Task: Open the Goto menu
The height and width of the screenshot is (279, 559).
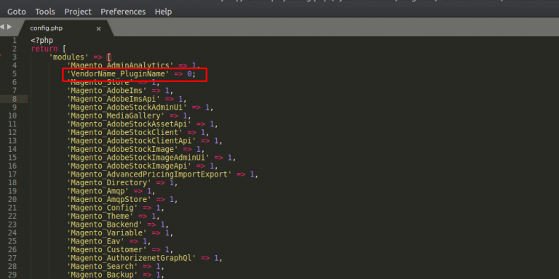Action: coord(17,12)
